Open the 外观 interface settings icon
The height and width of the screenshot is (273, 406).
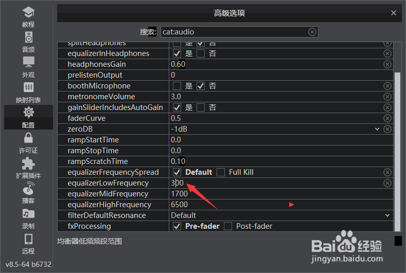tap(28, 62)
